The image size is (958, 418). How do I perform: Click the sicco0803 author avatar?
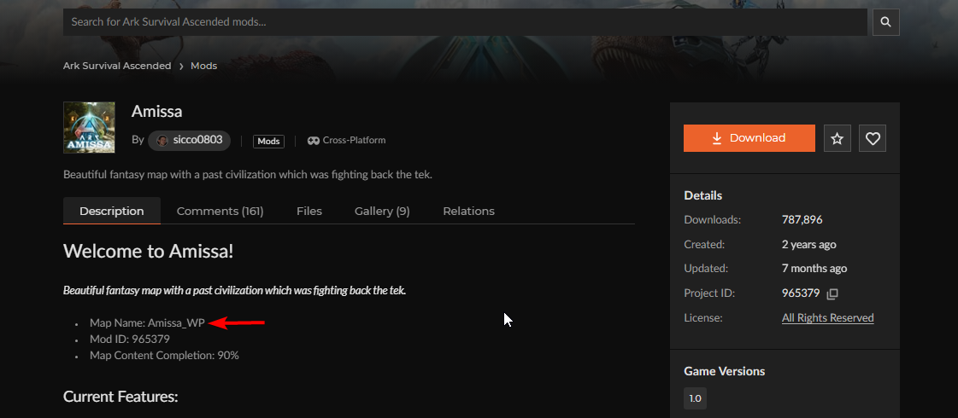tap(162, 141)
